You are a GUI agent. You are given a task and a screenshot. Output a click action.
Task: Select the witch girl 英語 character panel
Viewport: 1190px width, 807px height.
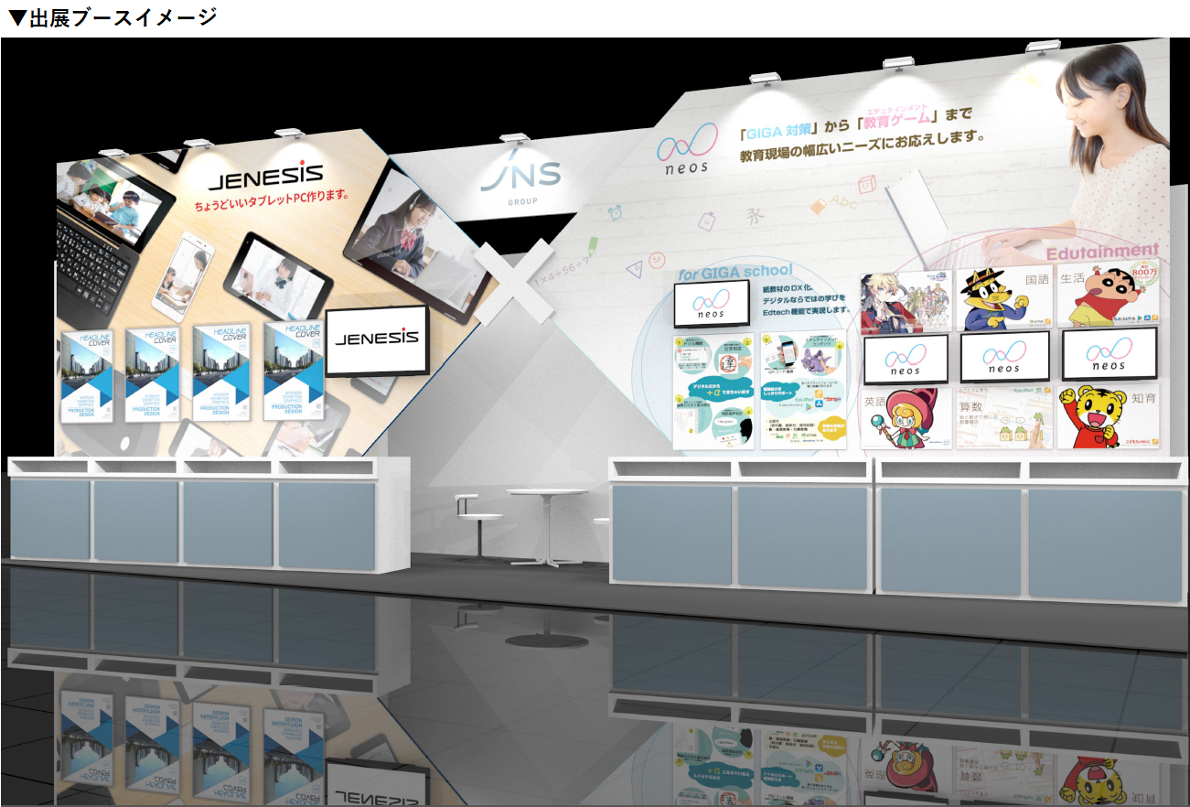click(906, 418)
